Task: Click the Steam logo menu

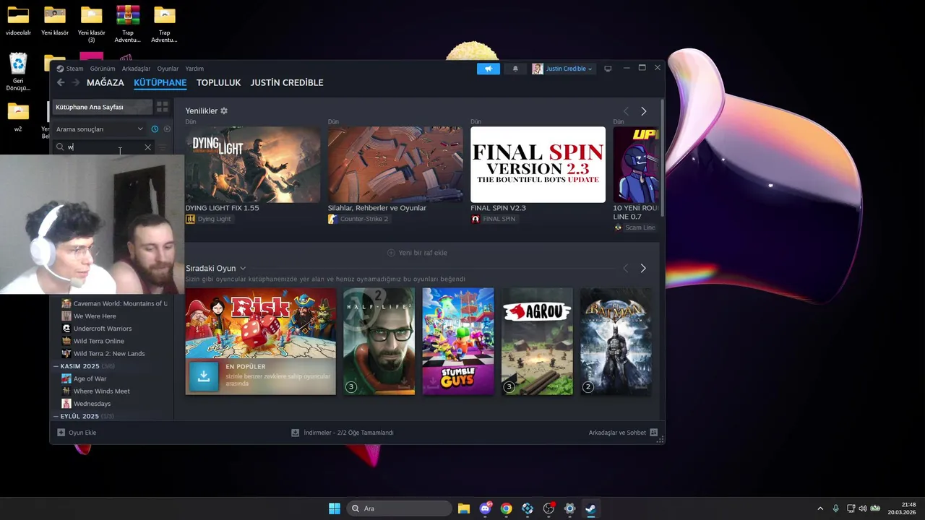Action: pyautogui.click(x=60, y=69)
